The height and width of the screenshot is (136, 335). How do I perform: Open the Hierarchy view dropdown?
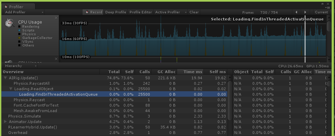[x=21, y=66]
